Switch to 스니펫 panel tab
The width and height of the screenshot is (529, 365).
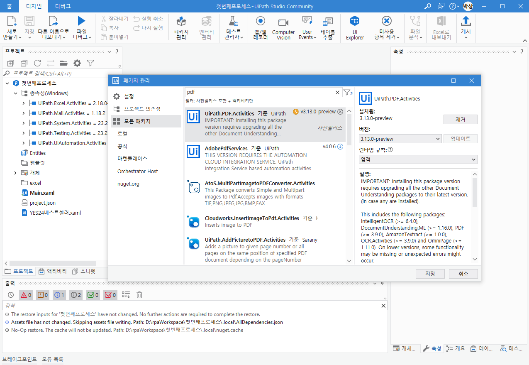tap(84, 271)
